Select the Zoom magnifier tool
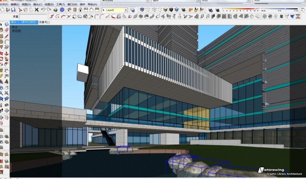Image resolution: width=306 pixels, height=179 pixels. [x=2, y=93]
